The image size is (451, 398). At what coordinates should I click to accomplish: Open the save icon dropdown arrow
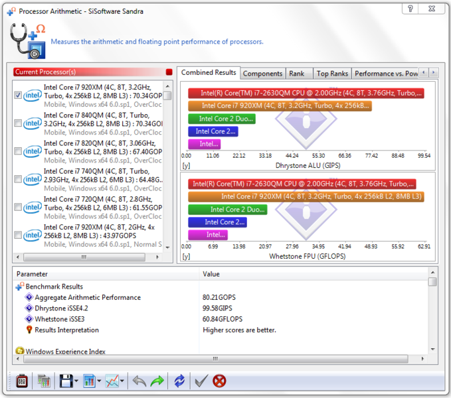click(x=76, y=381)
